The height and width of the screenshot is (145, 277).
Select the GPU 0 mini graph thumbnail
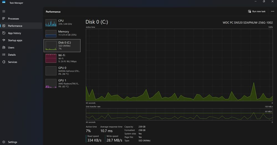[x=51, y=71]
